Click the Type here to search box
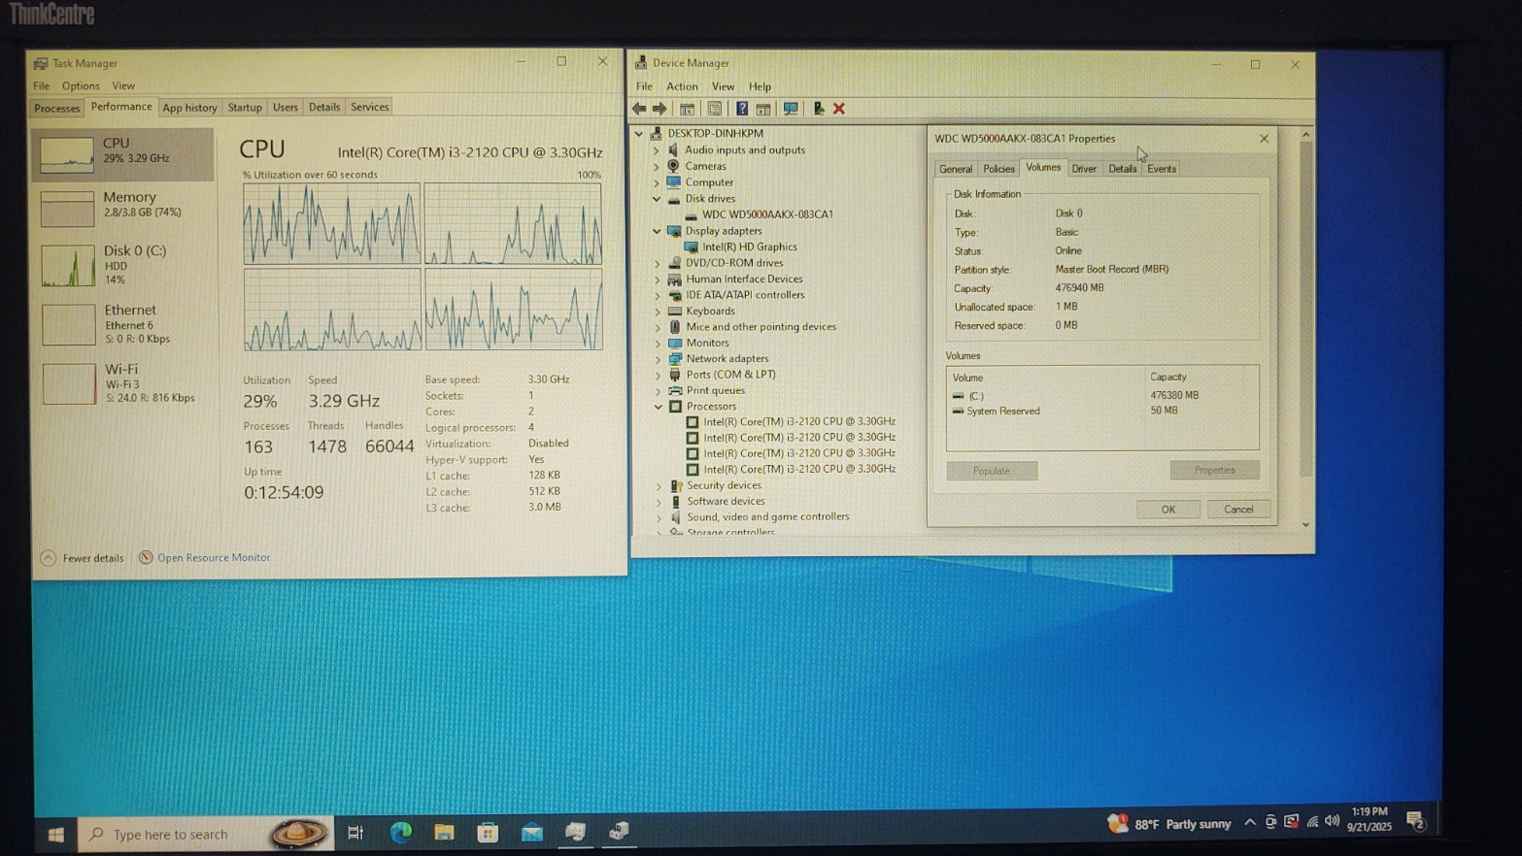Image resolution: width=1522 pixels, height=856 pixels. [x=170, y=834]
